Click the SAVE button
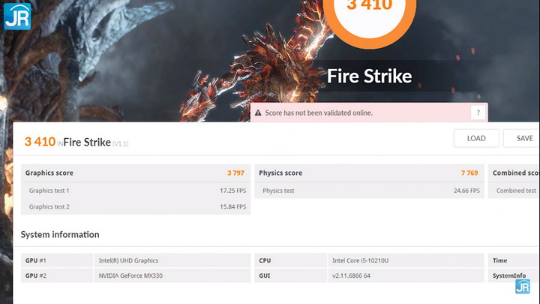540x304 pixels. tap(521, 138)
